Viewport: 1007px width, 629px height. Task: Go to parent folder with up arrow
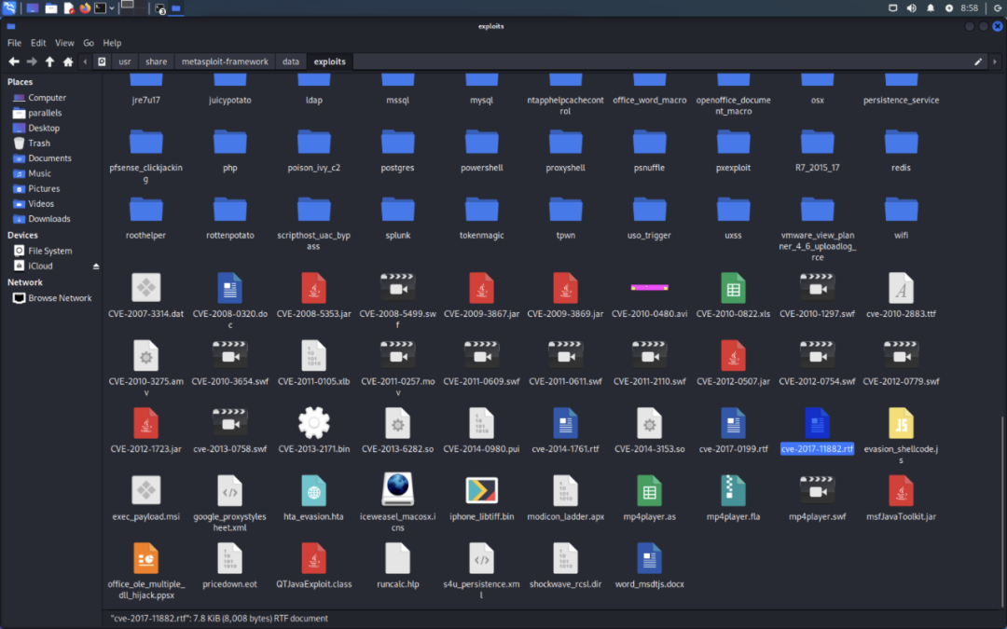(49, 62)
